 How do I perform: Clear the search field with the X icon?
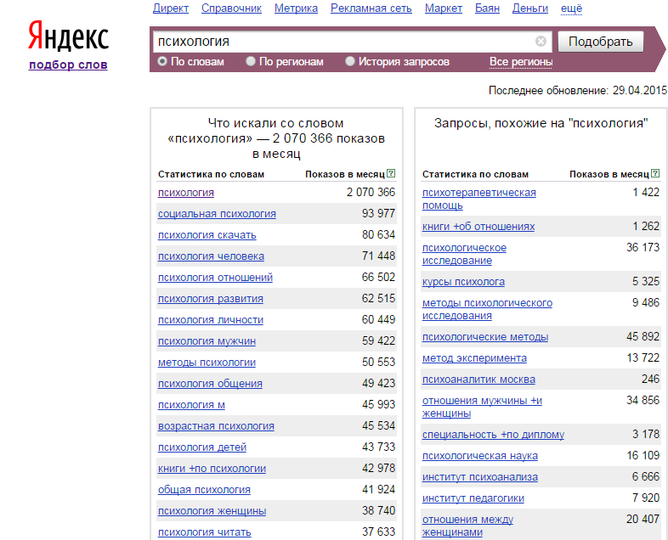point(541,42)
